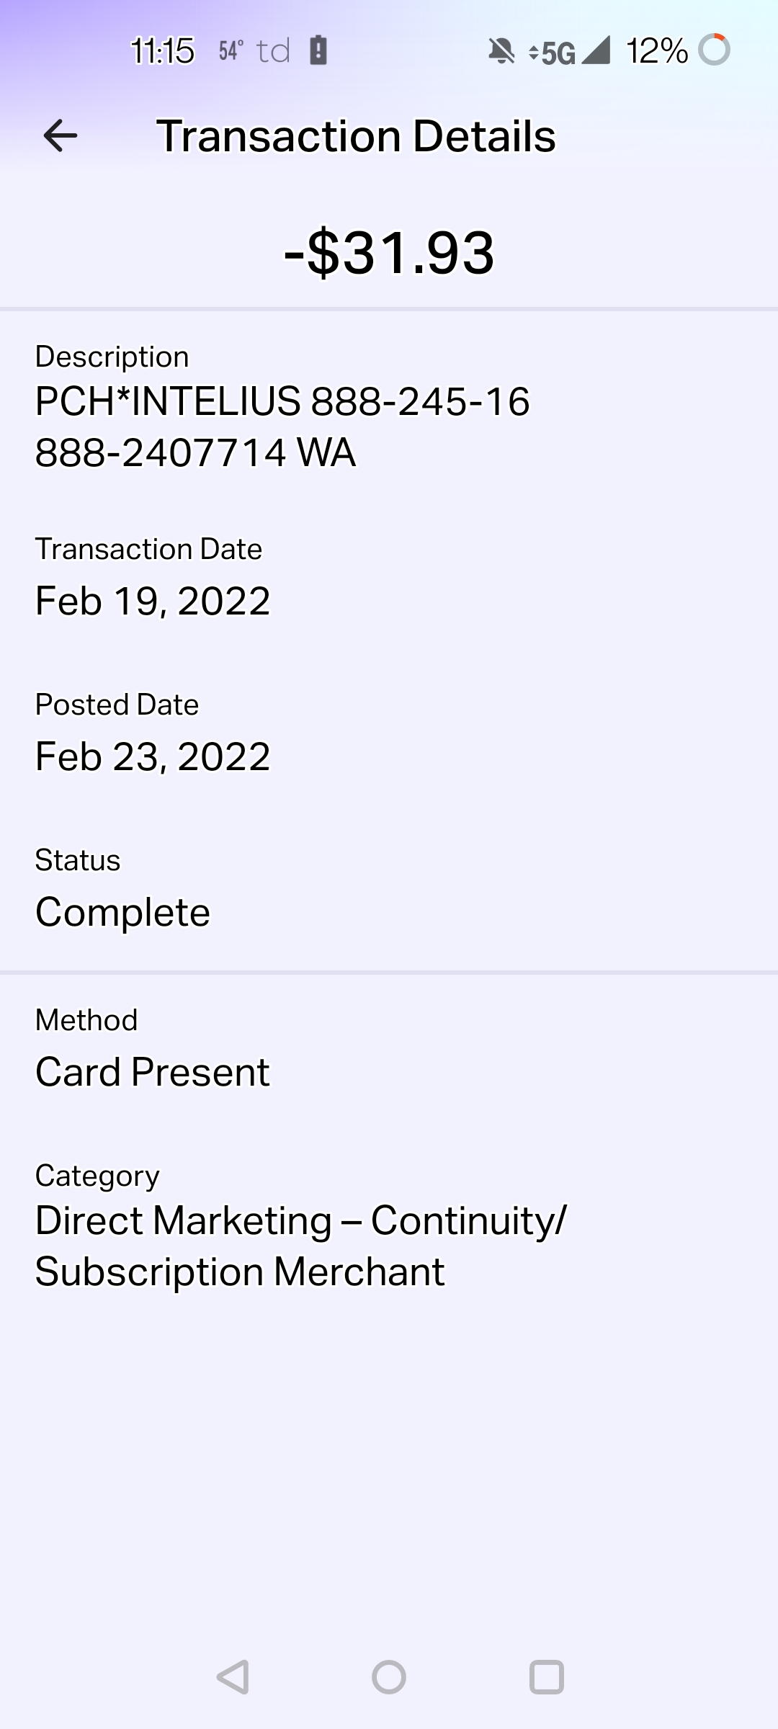Tap the PCH*INTELIUS description text
778x1729 pixels.
[x=282, y=401]
